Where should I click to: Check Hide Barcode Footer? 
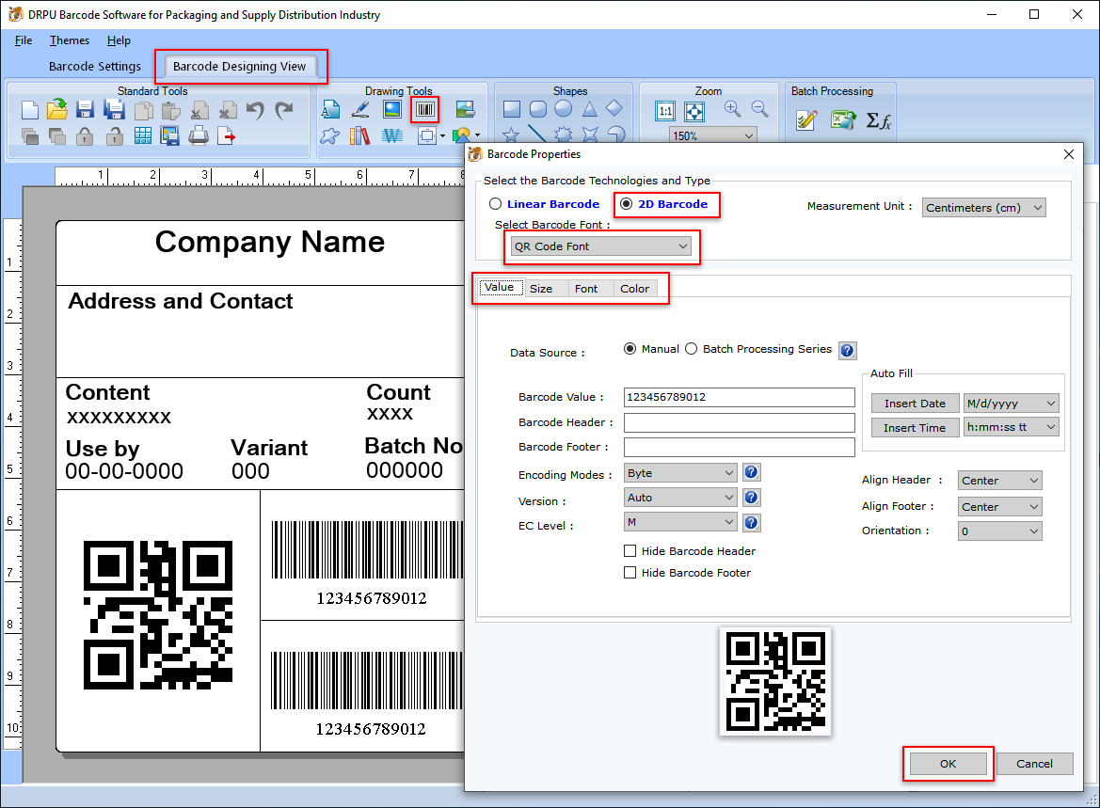pyautogui.click(x=630, y=572)
